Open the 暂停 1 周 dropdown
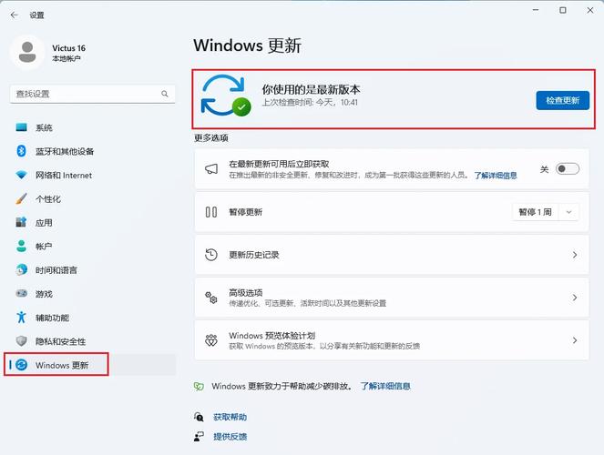This screenshot has height=455, width=604. (546, 212)
